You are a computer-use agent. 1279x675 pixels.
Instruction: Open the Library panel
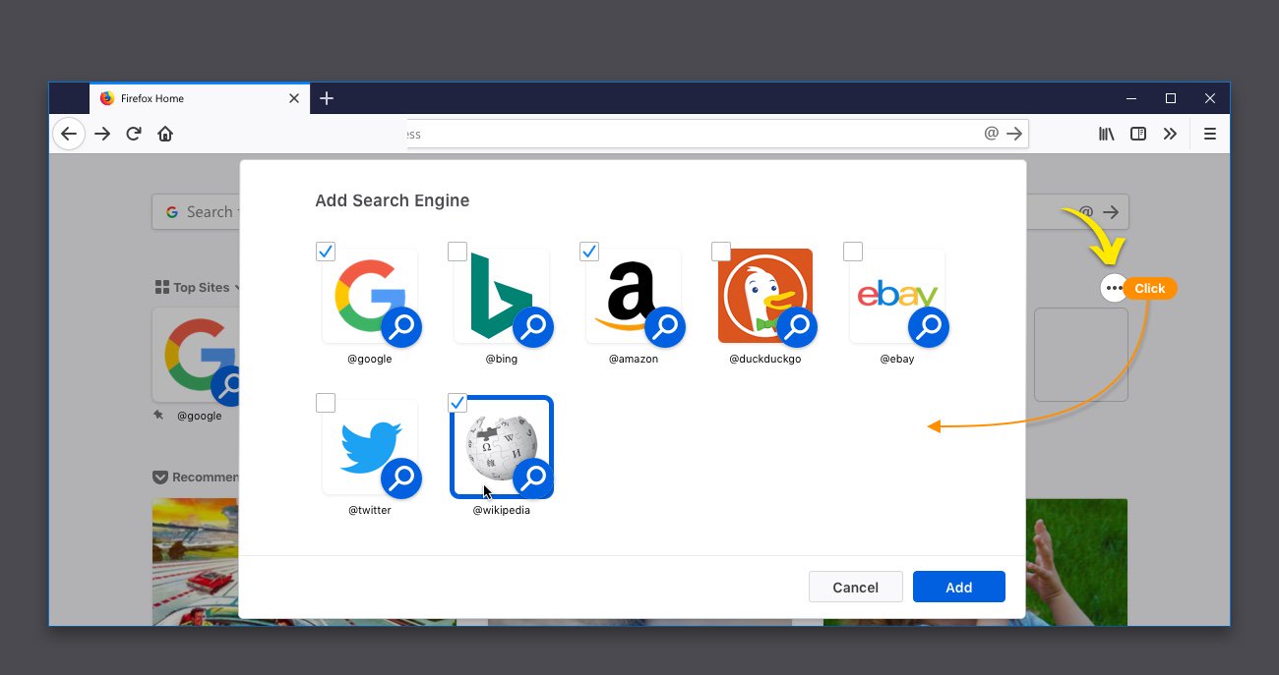click(1106, 134)
